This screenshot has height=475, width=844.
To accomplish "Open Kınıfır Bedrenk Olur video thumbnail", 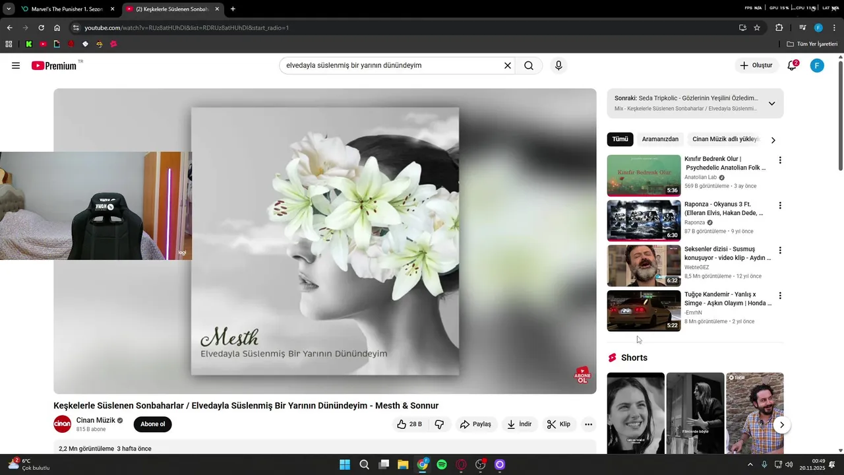I will pyautogui.click(x=644, y=175).
